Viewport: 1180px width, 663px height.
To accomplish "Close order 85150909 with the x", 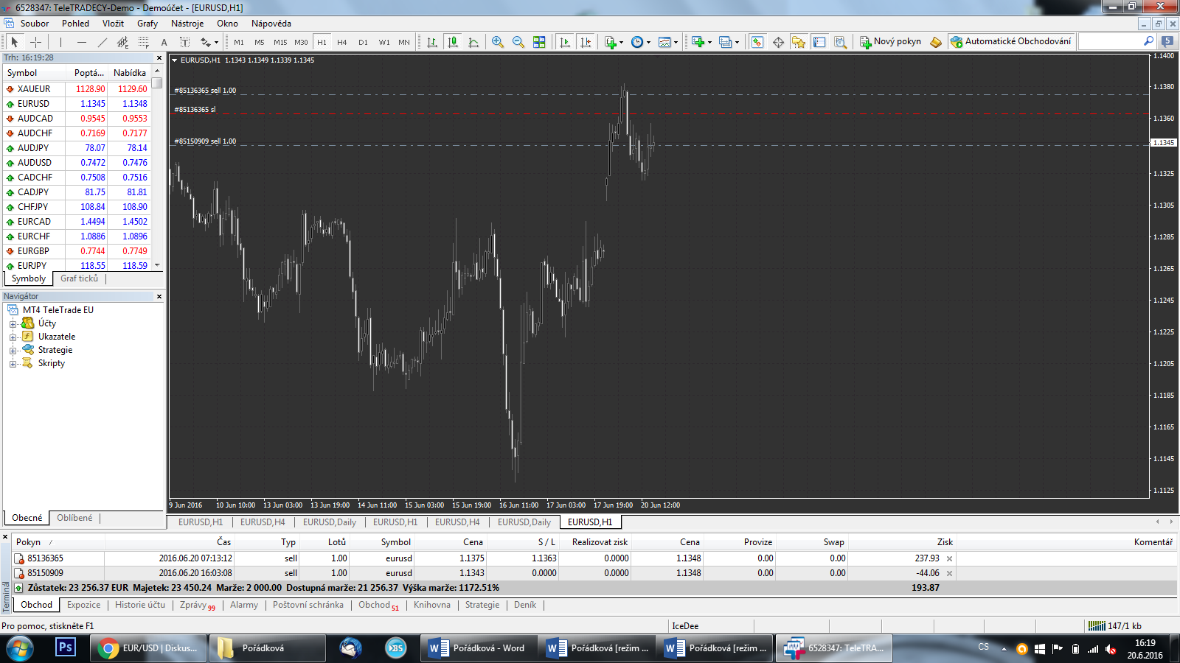I will [x=949, y=574].
